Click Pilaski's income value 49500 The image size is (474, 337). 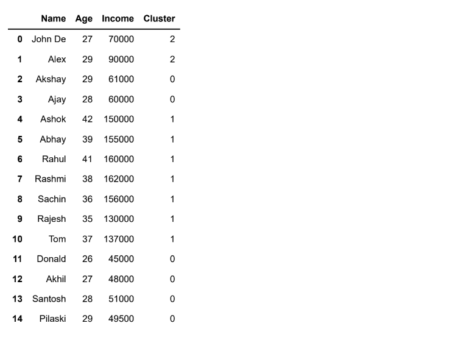click(121, 319)
